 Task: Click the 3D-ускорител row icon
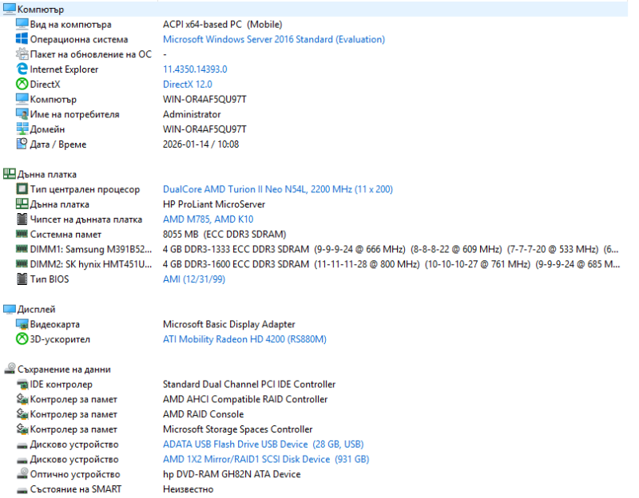click(x=22, y=340)
